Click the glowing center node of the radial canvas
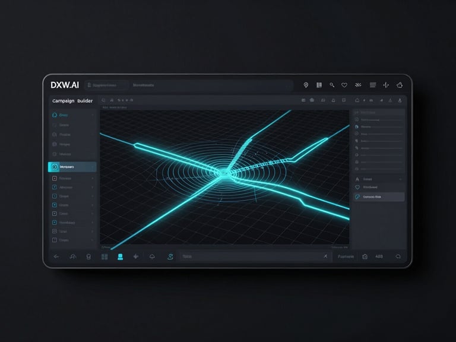This screenshot has width=456, height=342. pos(224,173)
